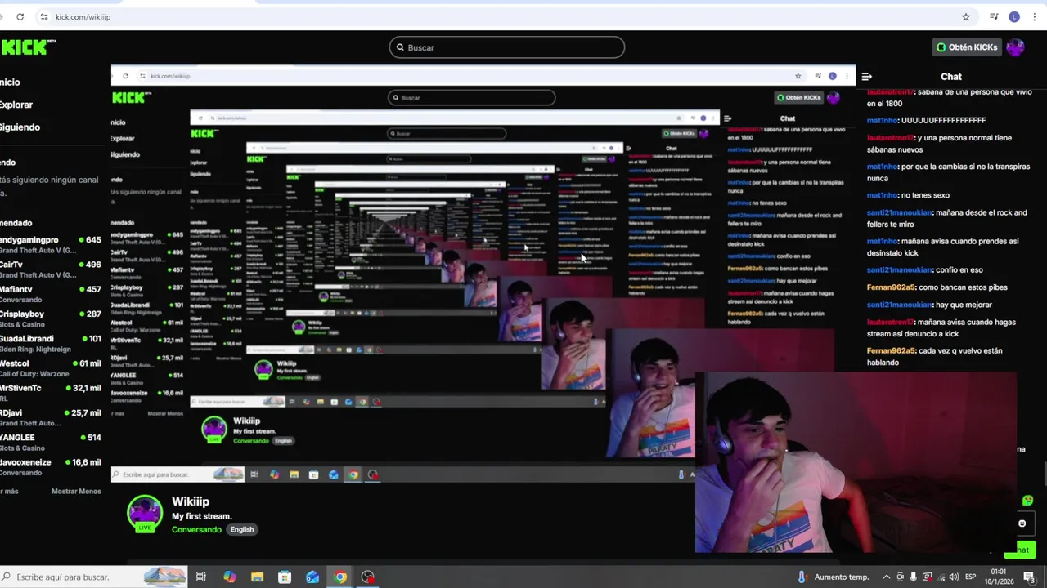
Task: Open the OBS Studio taskbar icon
Action: tap(368, 577)
